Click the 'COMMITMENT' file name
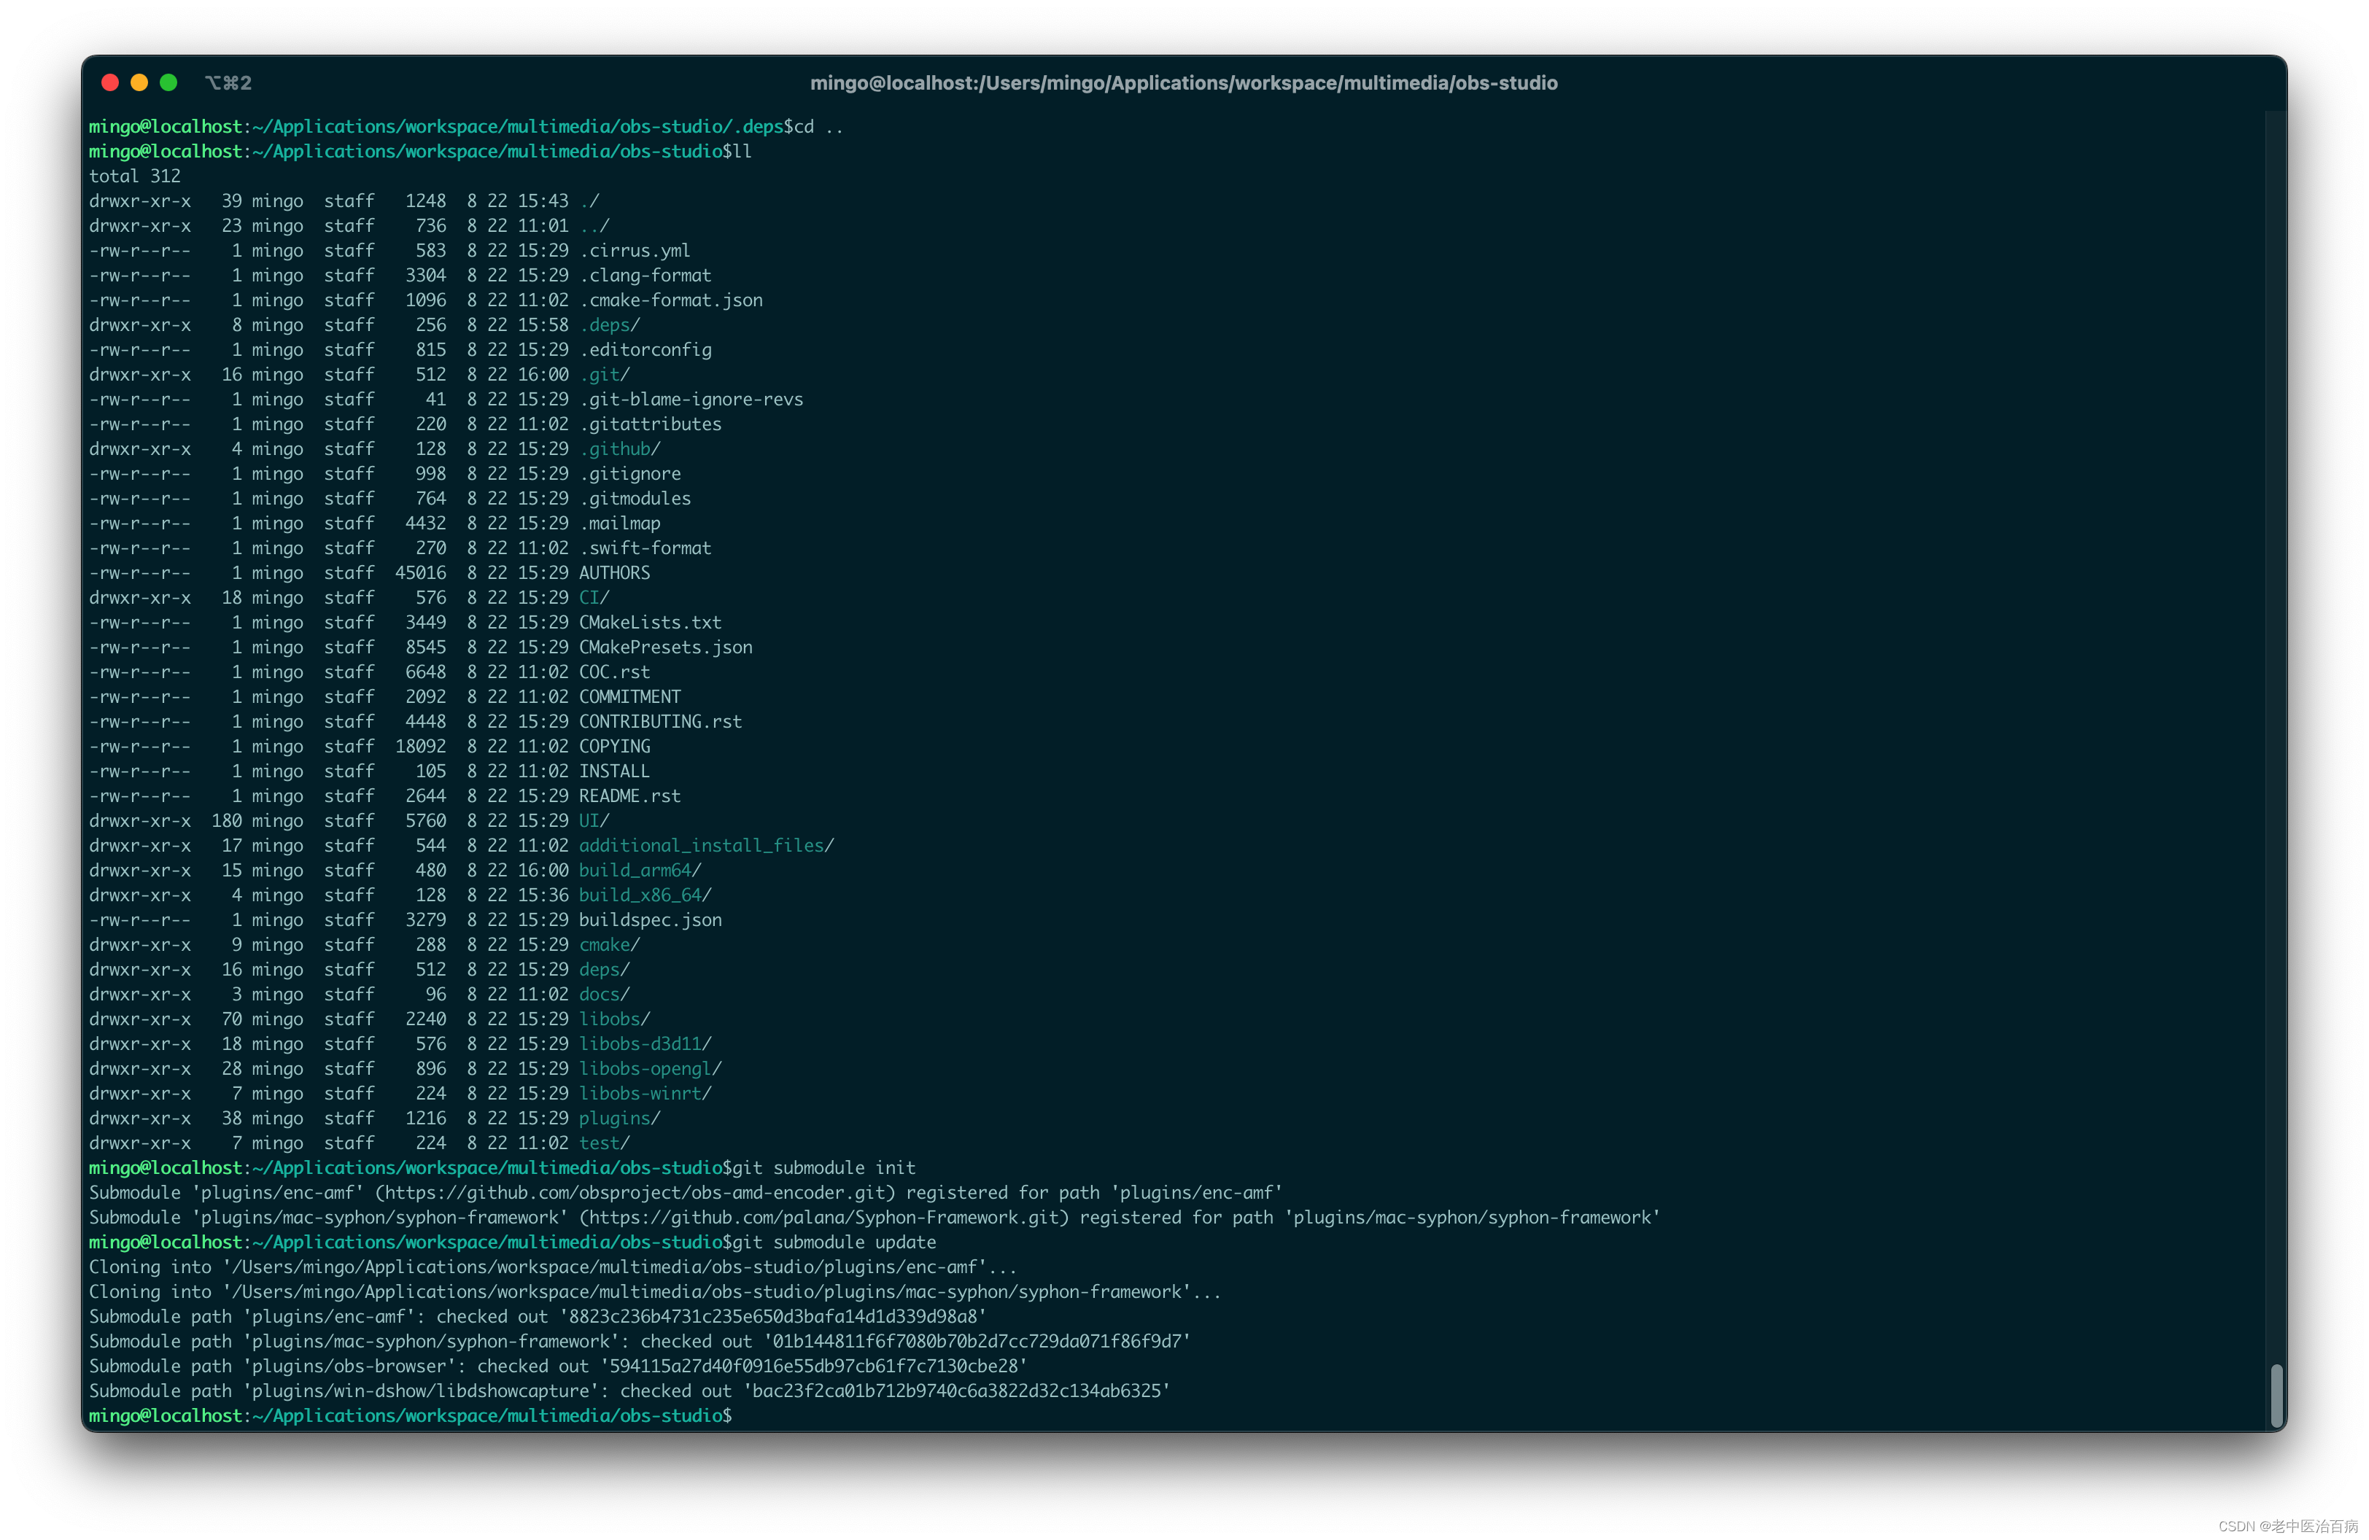 tap(630, 697)
